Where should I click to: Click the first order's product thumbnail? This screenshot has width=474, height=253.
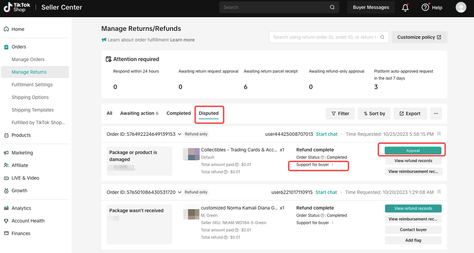point(191,154)
